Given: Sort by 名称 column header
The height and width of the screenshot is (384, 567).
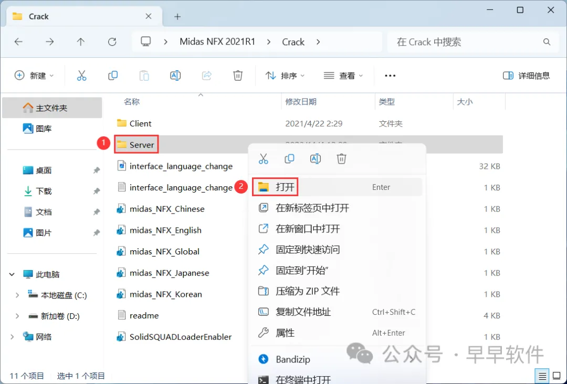Looking at the screenshot, I should (132, 102).
